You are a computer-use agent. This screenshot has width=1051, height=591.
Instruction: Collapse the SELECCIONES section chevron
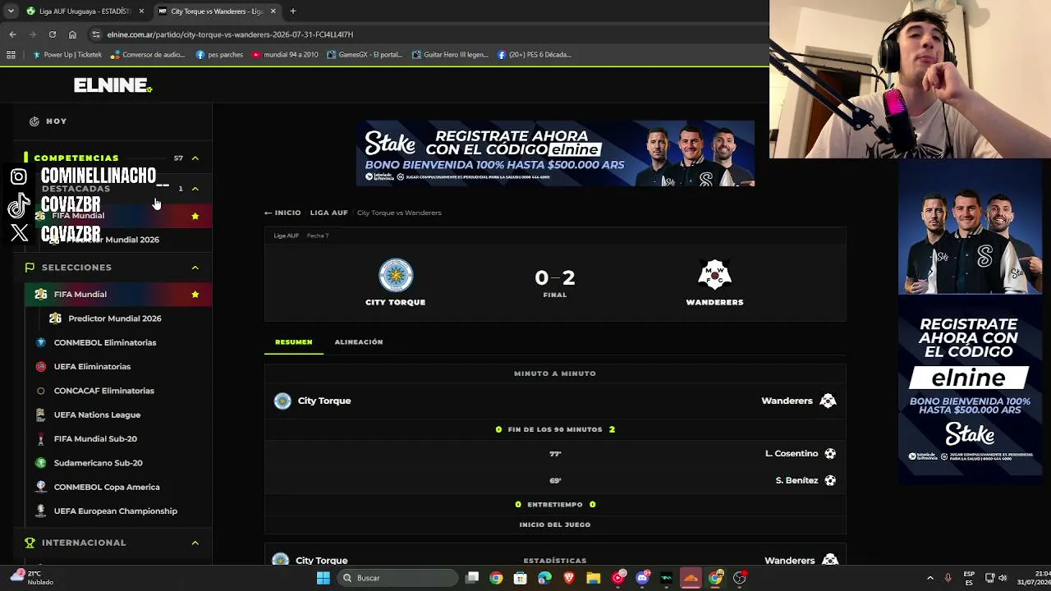click(195, 268)
